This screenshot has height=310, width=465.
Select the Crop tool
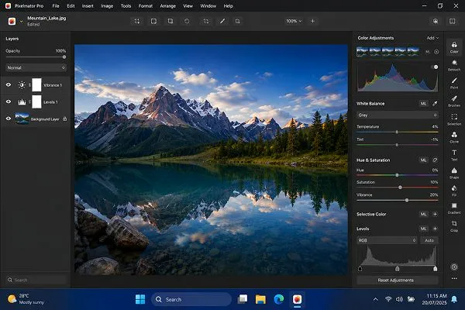(x=454, y=226)
